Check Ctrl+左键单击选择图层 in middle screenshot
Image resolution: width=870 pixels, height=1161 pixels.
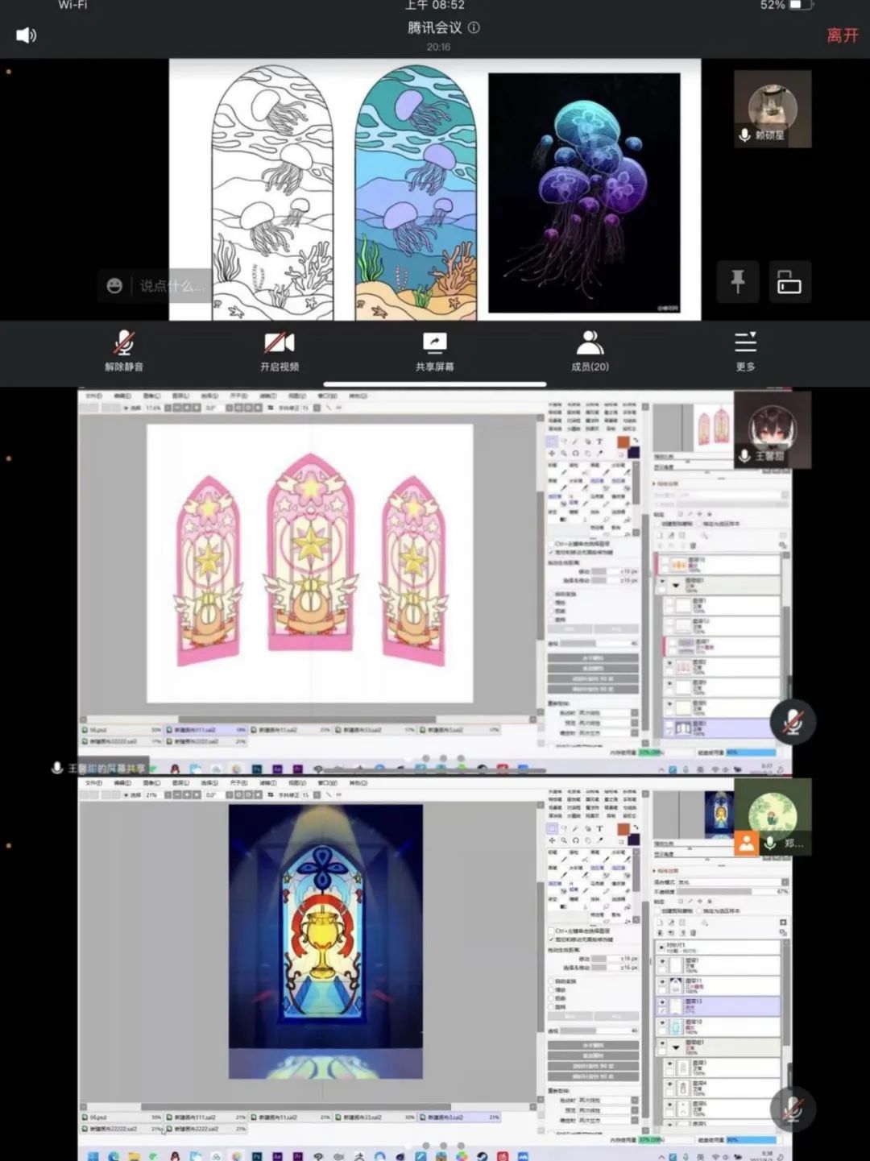[x=551, y=544]
